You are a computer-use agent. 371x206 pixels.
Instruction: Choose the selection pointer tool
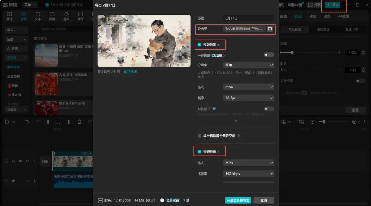tap(7, 121)
